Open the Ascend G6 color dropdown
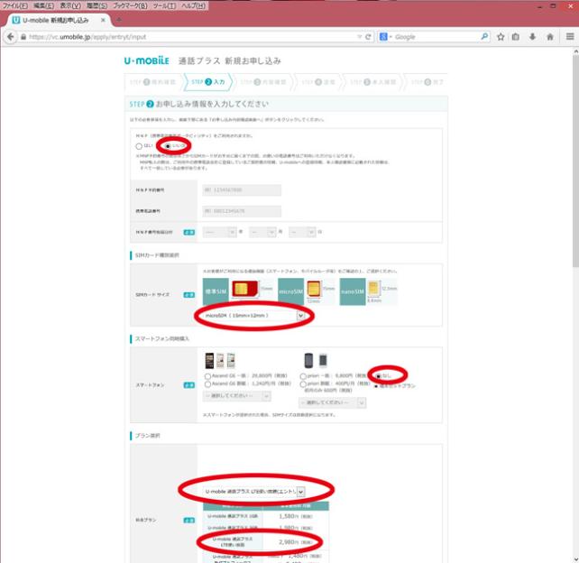This screenshot has width=579, height=563. point(236,396)
